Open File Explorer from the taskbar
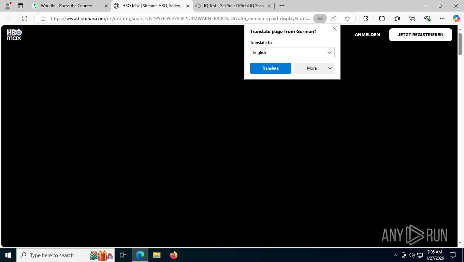This screenshot has width=464, height=262. 157,255
